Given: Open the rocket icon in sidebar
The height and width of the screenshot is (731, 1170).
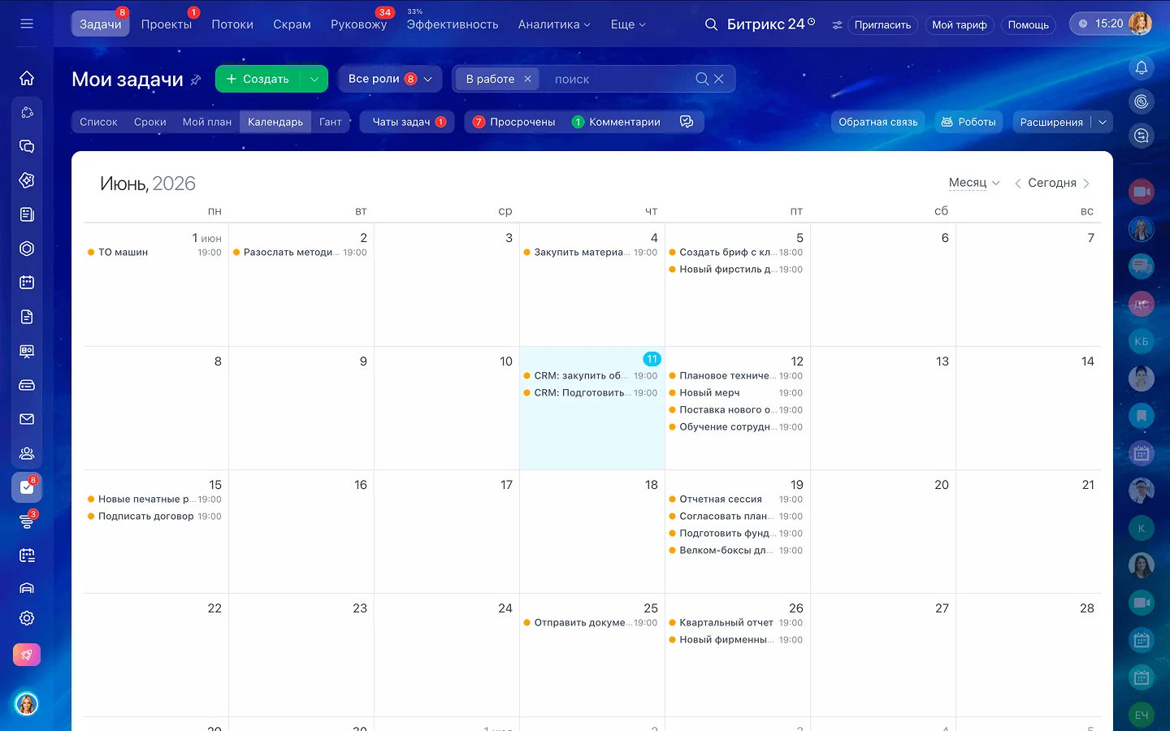Looking at the screenshot, I should click(27, 655).
